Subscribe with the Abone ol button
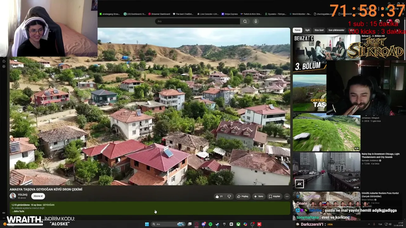The height and width of the screenshot is (228, 406). [38, 196]
